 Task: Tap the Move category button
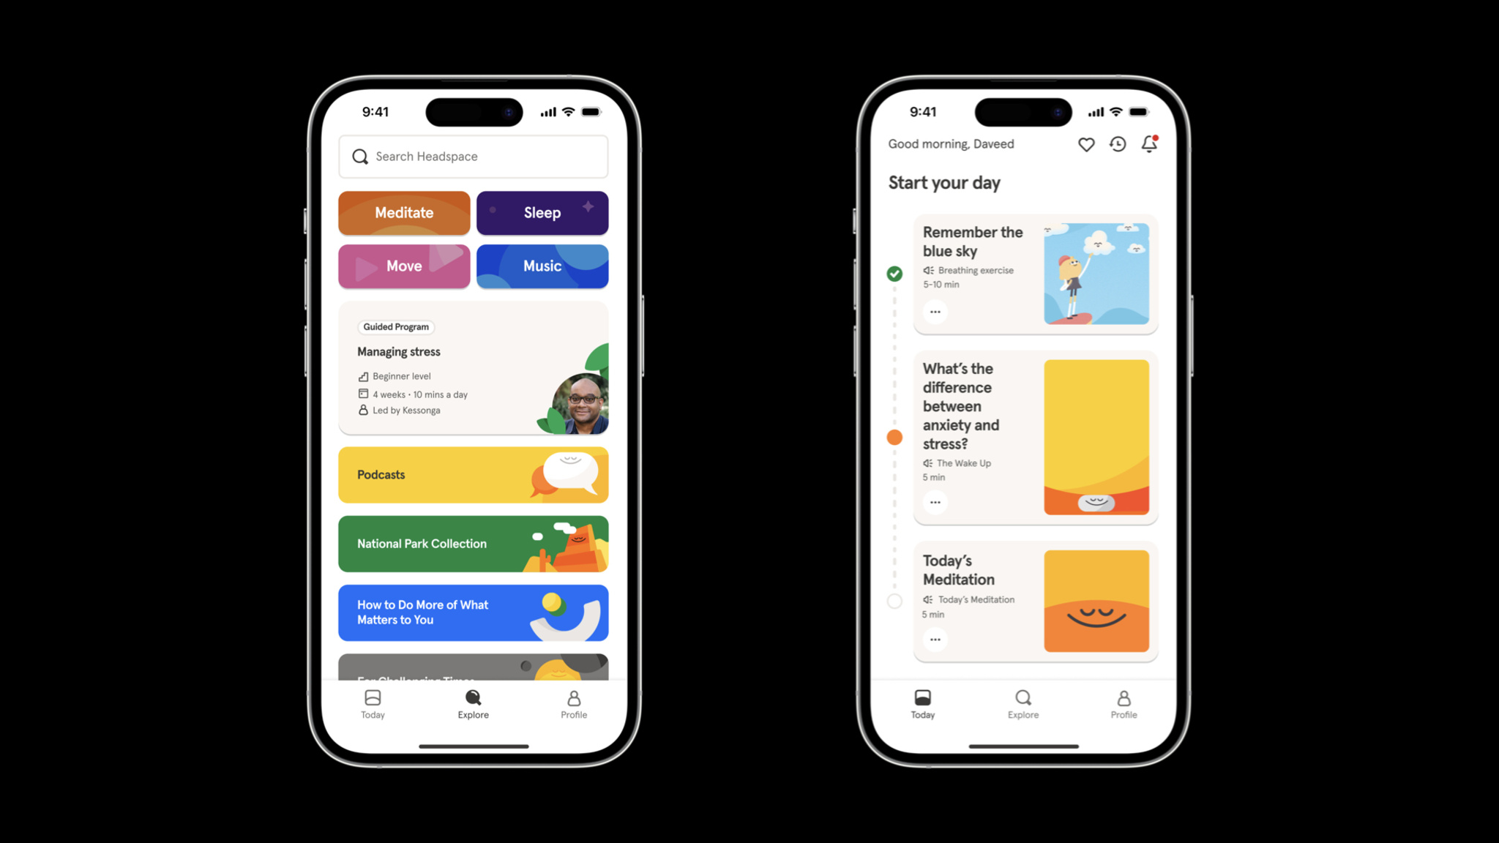click(x=403, y=266)
